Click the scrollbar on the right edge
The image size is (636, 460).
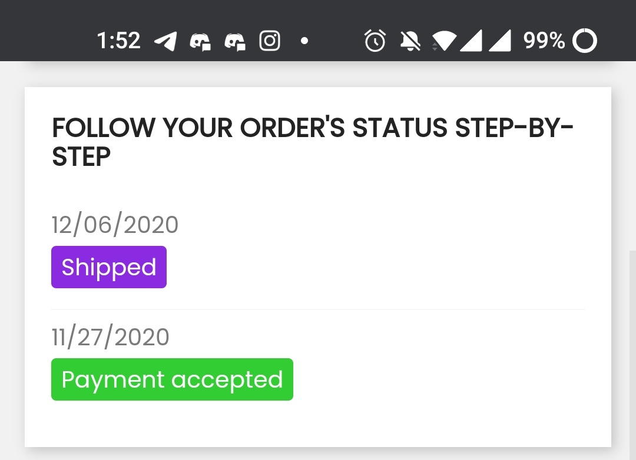click(632, 353)
